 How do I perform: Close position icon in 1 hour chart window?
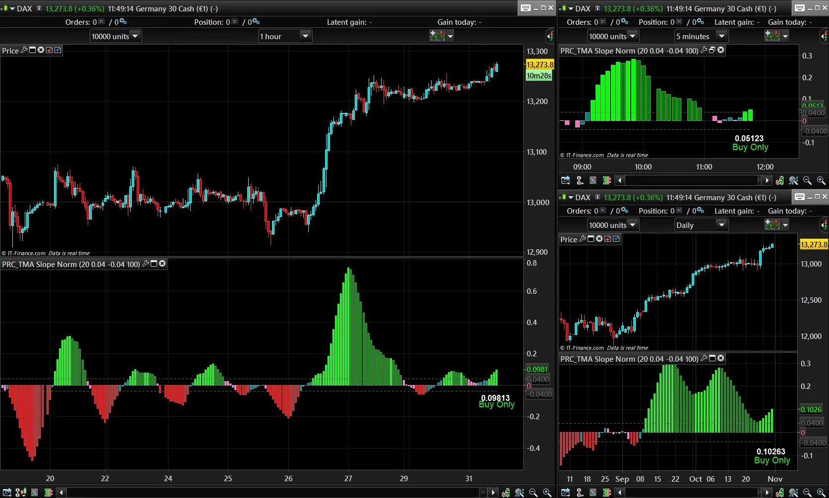click(235, 22)
